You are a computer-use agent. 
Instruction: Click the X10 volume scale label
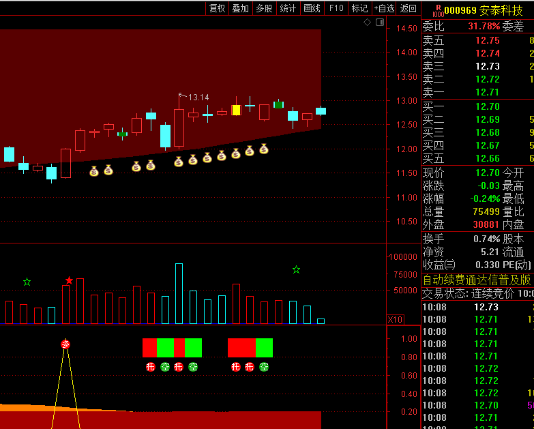click(x=395, y=319)
